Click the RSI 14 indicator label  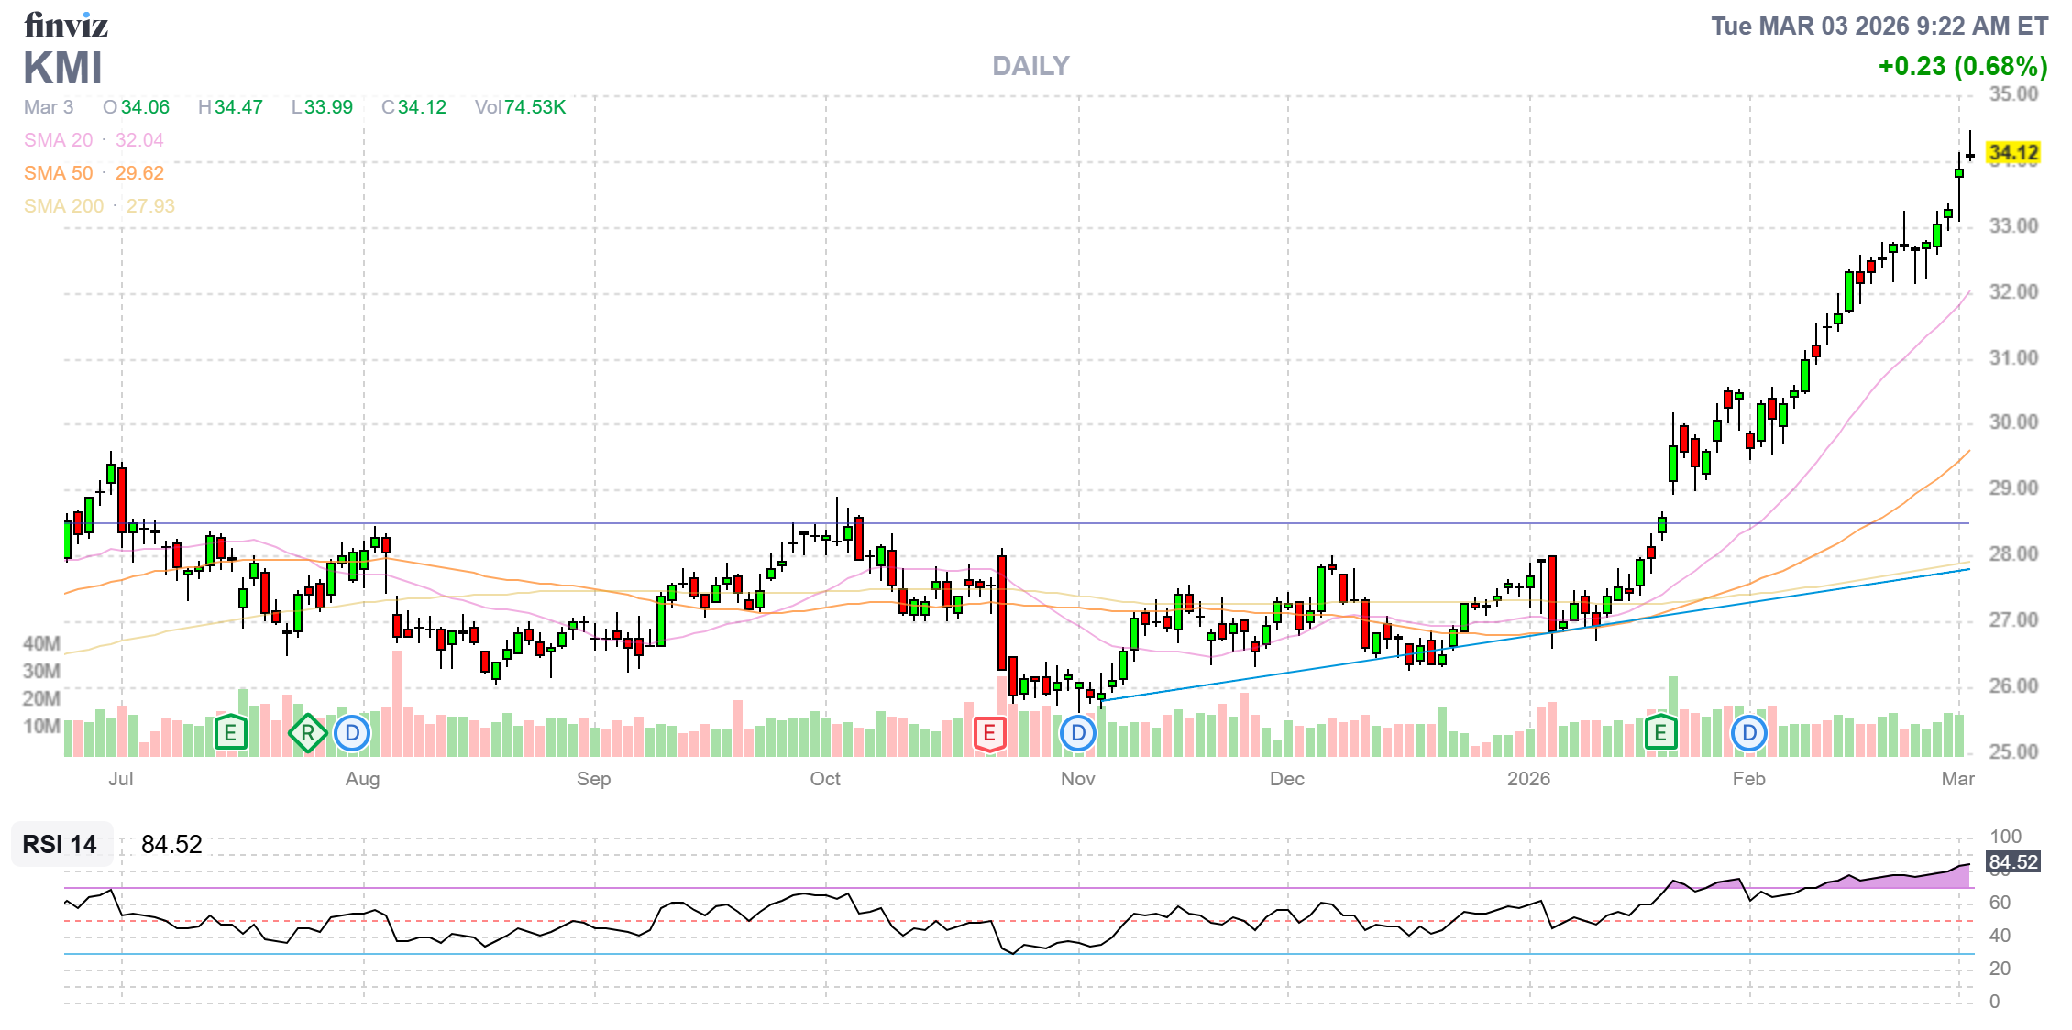(x=60, y=844)
